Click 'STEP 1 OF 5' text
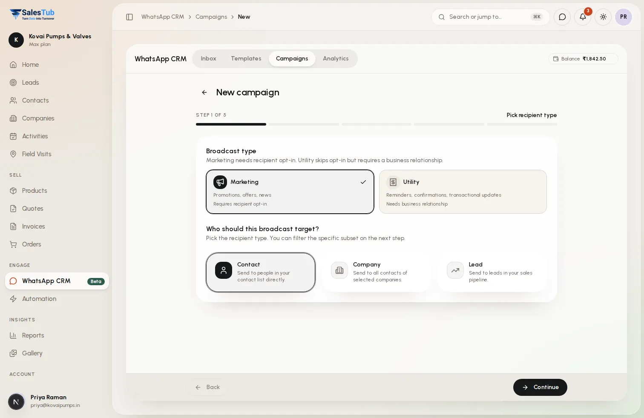The image size is (644, 418). (x=211, y=115)
